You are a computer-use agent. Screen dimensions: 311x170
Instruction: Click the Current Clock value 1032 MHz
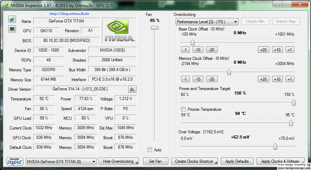point(44,128)
